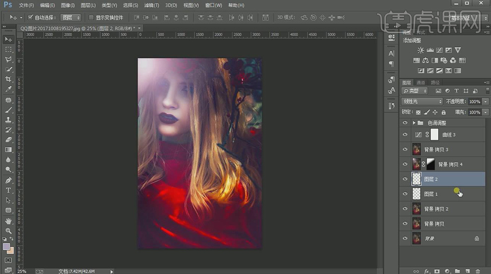Click the foreground color swatch
This screenshot has width=491, height=274.
point(6,246)
